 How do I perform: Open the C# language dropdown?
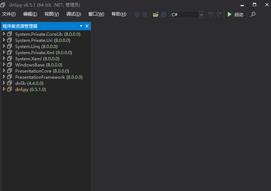(x=201, y=15)
